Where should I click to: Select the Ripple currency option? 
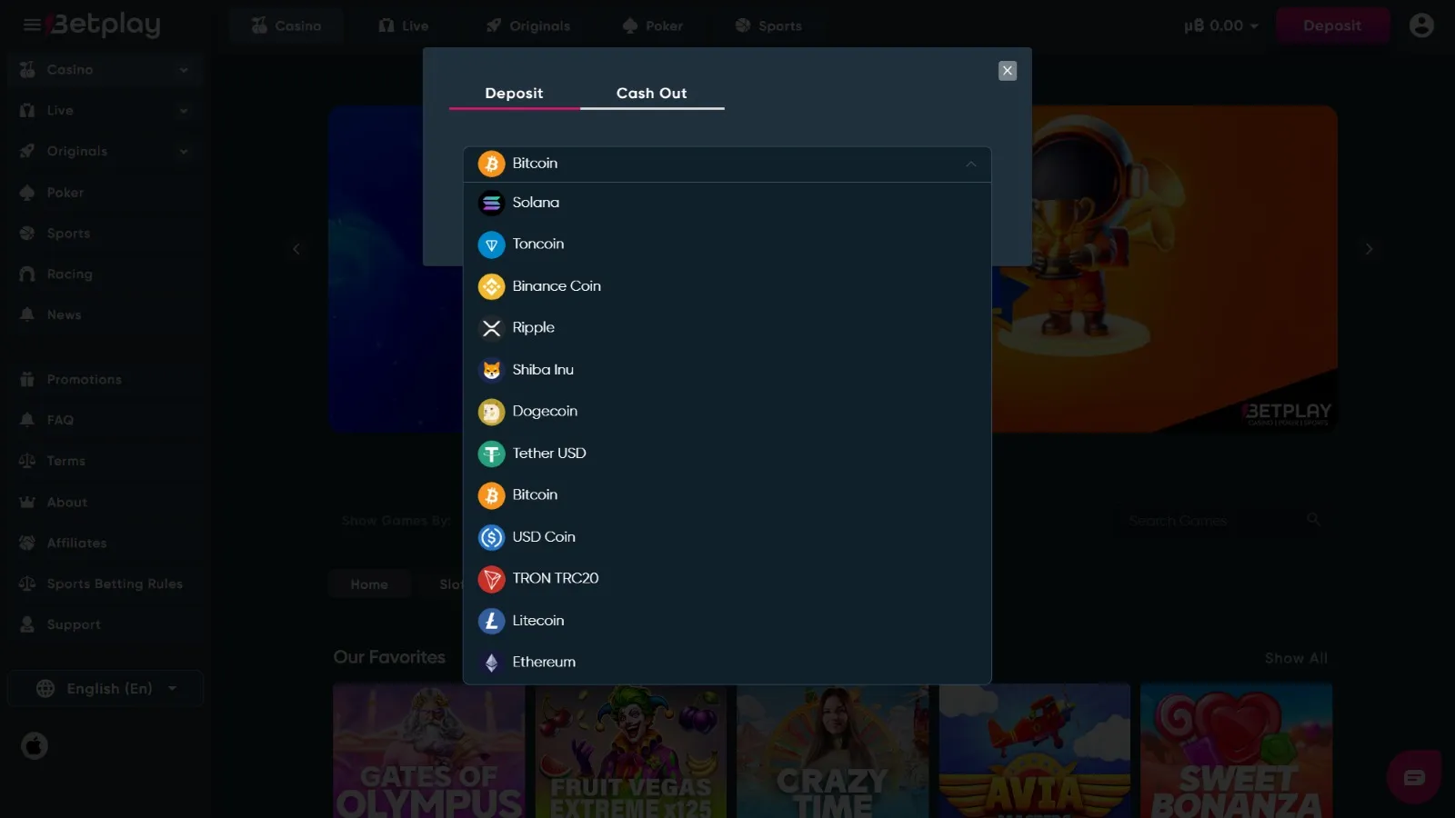(x=533, y=328)
